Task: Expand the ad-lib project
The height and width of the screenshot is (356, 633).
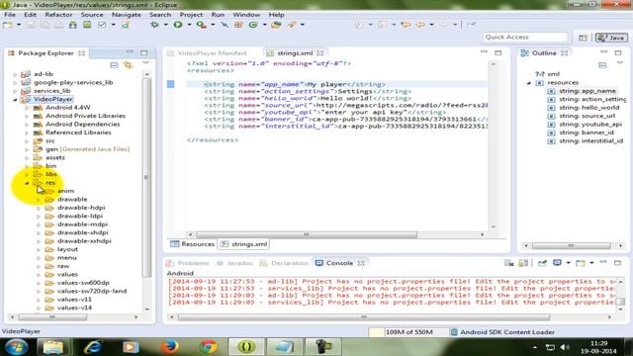Action: click(15, 74)
